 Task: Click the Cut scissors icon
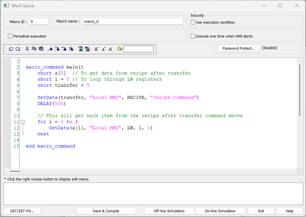[x=27, y=49]
